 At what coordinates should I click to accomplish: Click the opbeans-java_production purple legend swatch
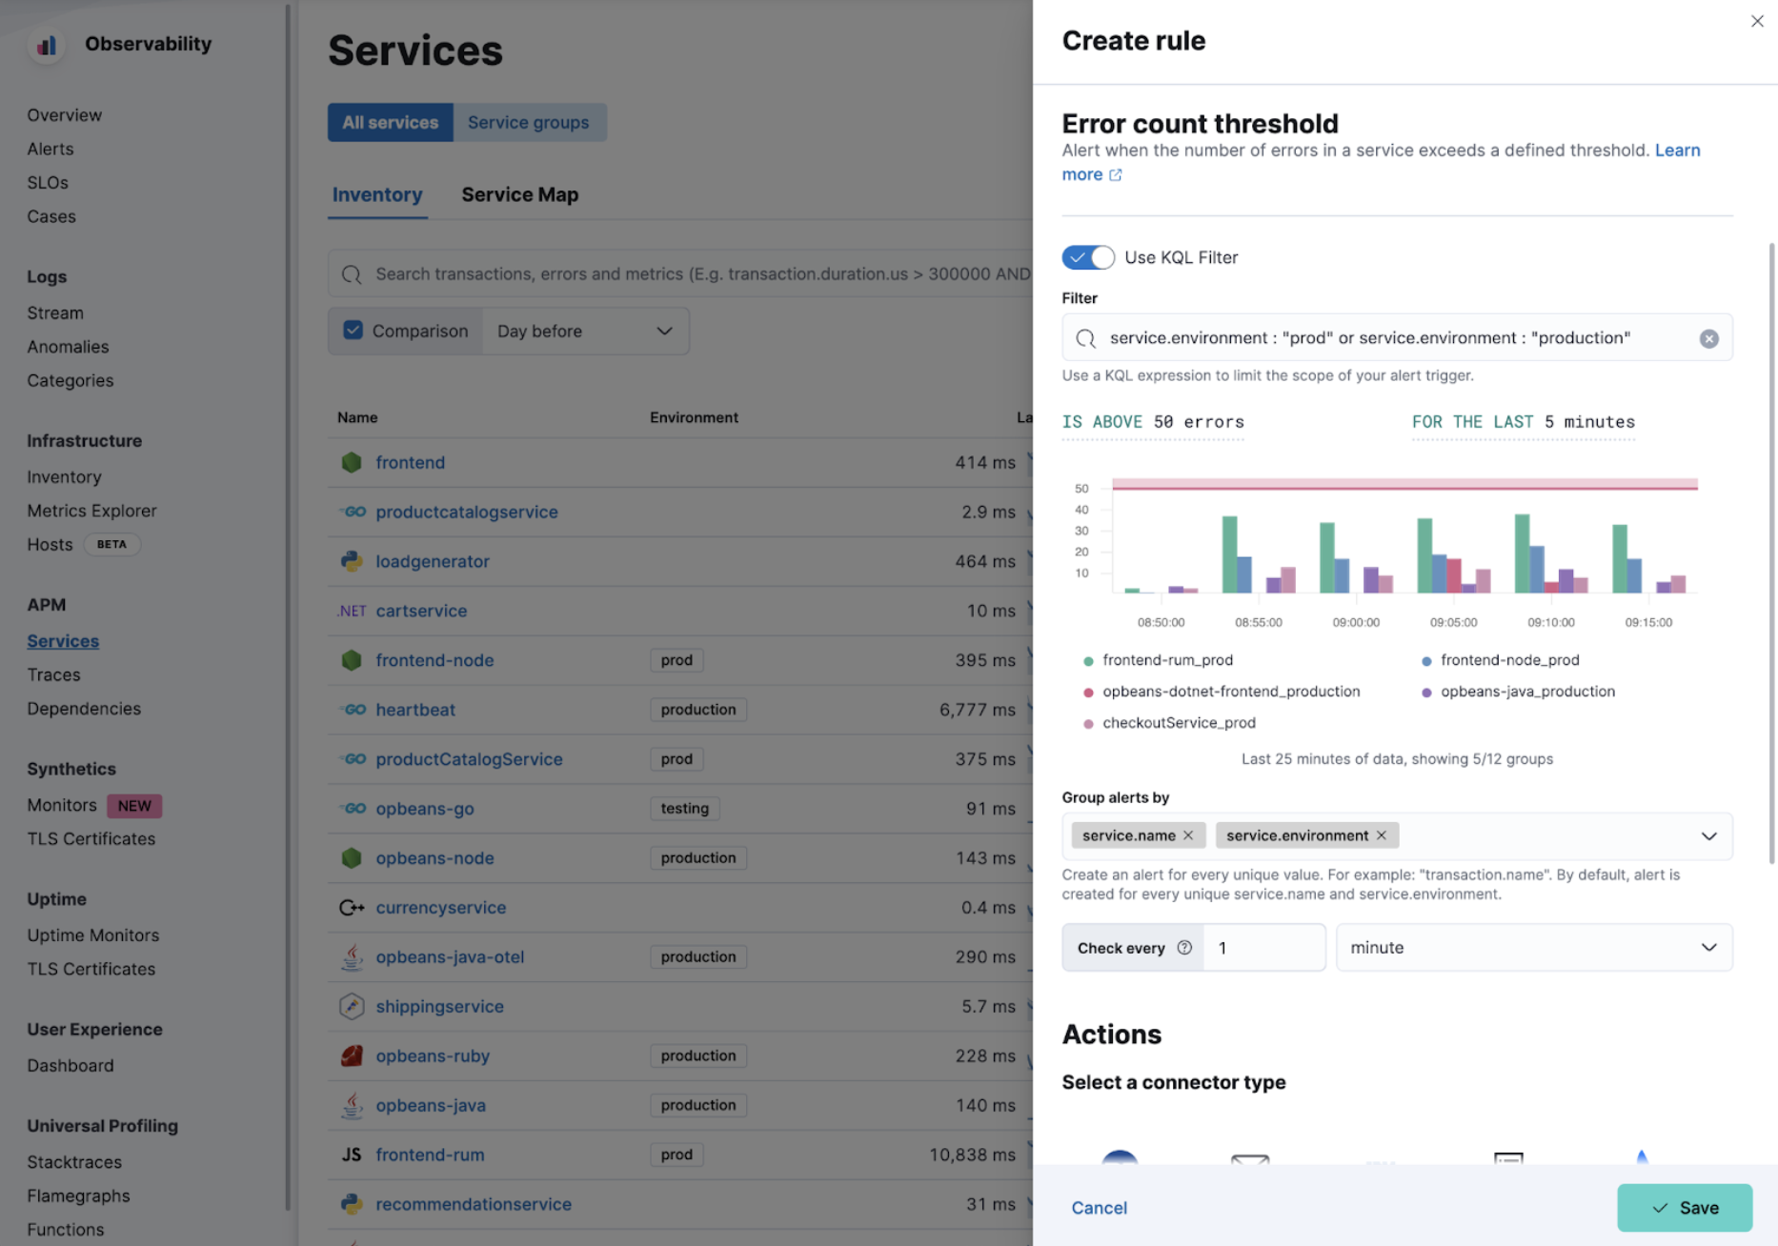[x=1426, y=693]
